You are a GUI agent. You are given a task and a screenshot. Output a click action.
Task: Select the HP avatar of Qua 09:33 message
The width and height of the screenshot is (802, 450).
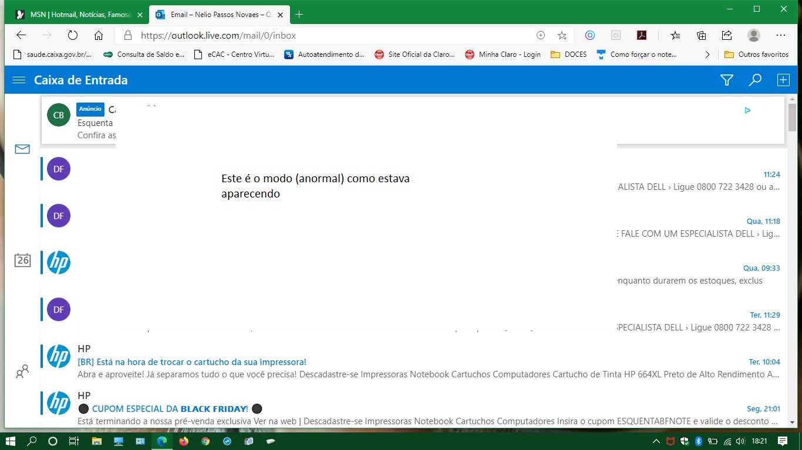click(x=59, y=262)
